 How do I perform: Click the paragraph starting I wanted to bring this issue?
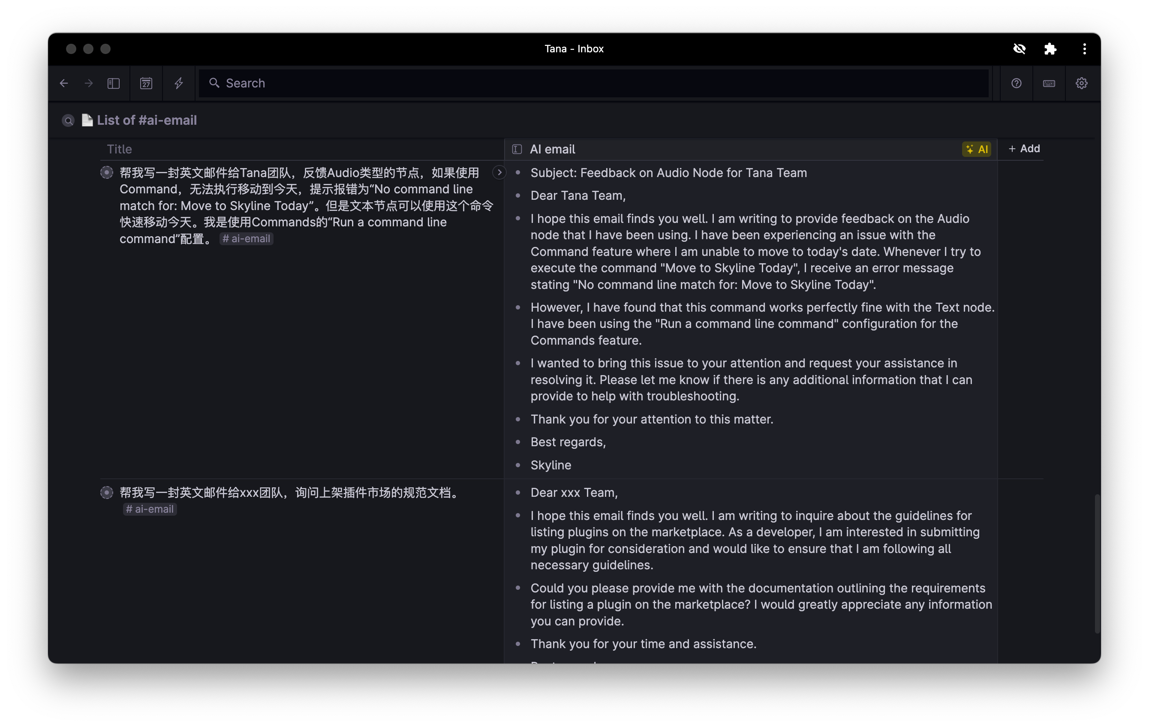click(x=752, y=380)
